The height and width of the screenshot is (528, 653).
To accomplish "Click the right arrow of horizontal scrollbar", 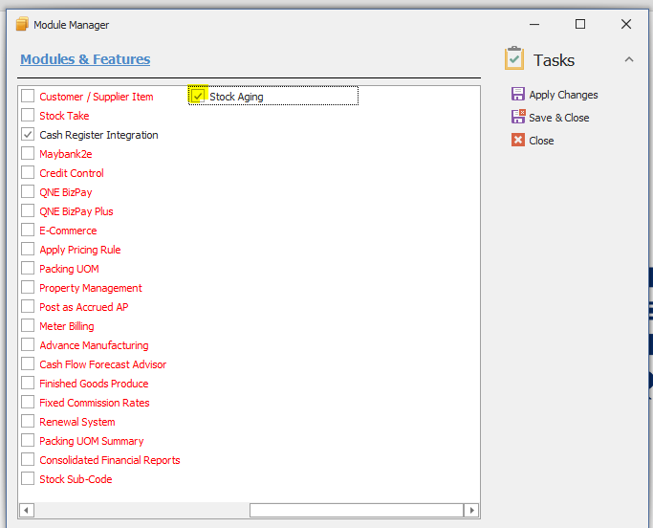I will 472,510.
